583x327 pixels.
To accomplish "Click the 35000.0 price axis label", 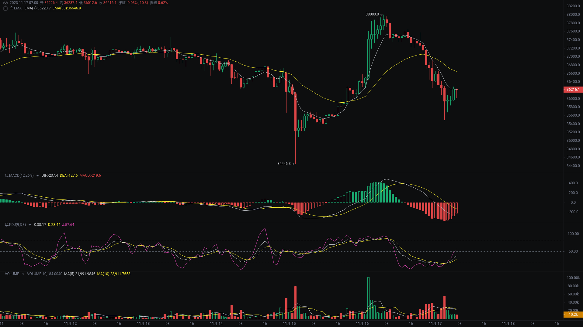I will tap(573, 141).
